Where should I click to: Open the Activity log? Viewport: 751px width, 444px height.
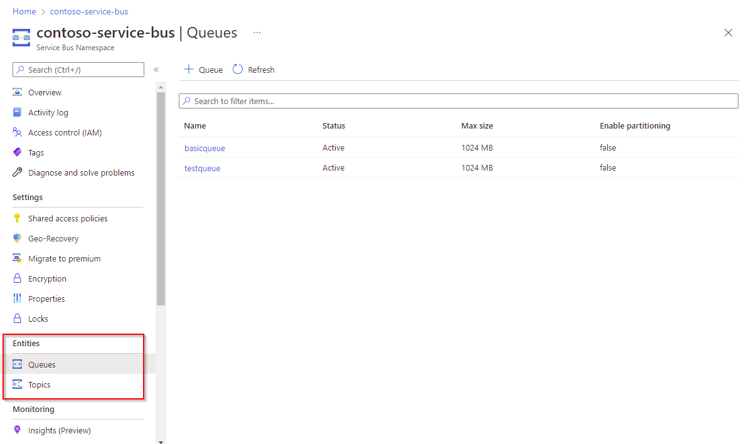[x=49, y=112]
